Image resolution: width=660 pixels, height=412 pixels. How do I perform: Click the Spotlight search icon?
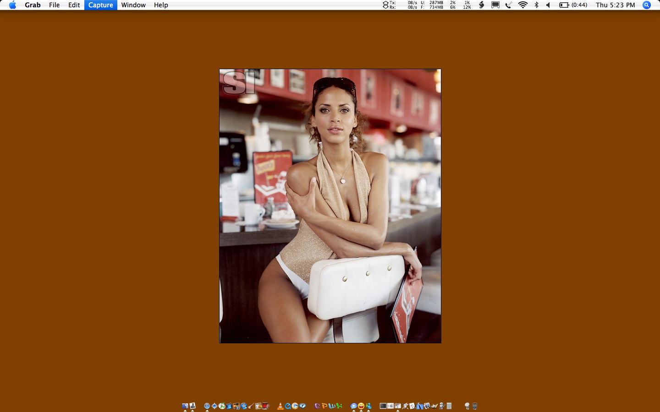pyautogui.click(x=647, y=5)
